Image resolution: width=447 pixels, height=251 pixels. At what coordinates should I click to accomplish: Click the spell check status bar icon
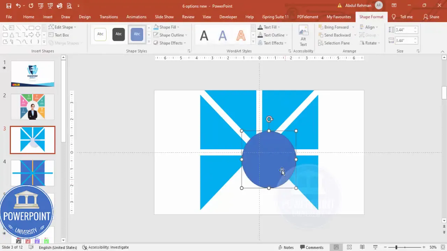click(x=31, y=247)
